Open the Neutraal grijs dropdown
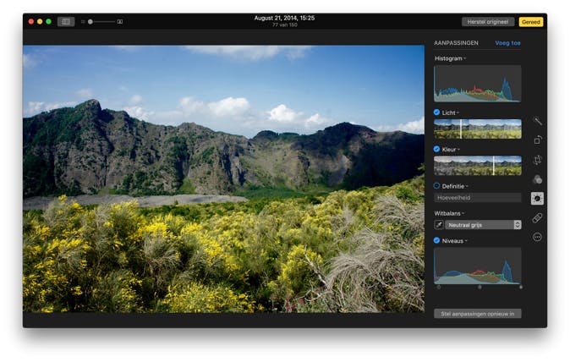 [x=484, y=225]
